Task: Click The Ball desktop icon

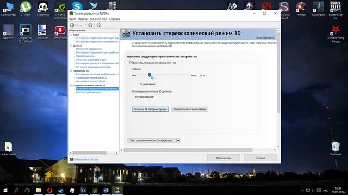Action: [301, 9]
